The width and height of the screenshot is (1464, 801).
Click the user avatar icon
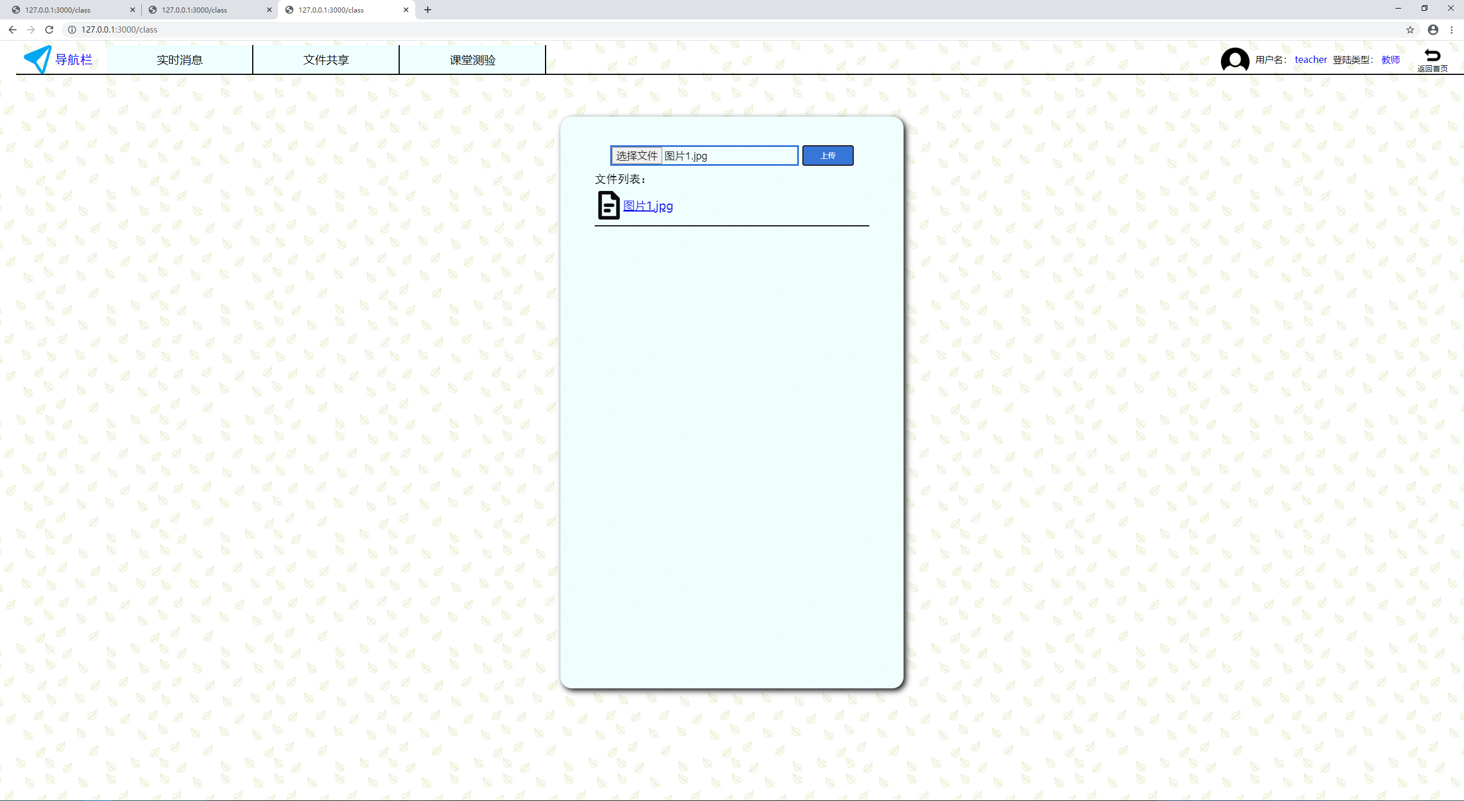tap(1235, 59)
